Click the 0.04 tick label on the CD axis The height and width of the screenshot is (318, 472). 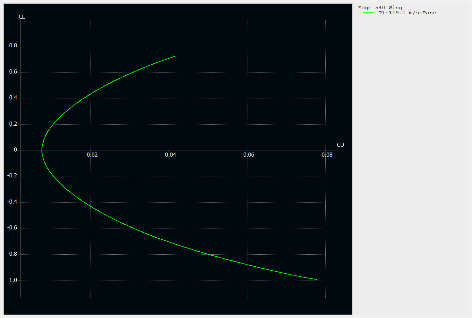(171, 155)
